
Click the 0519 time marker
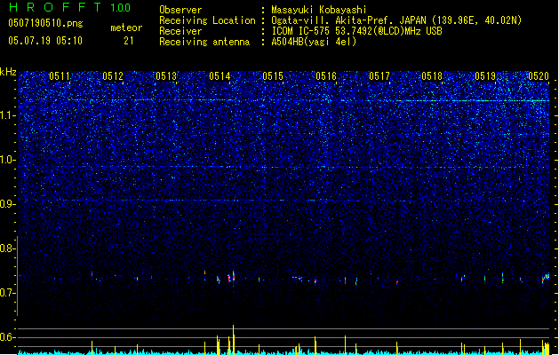point(485,76)
